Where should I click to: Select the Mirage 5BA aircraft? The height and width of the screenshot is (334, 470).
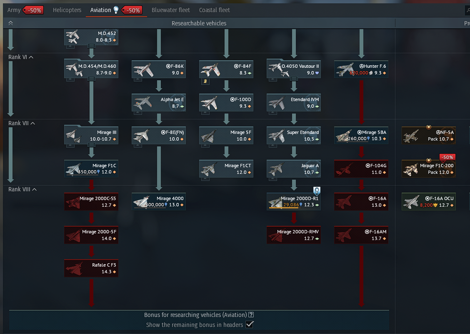tap(361, 135)
